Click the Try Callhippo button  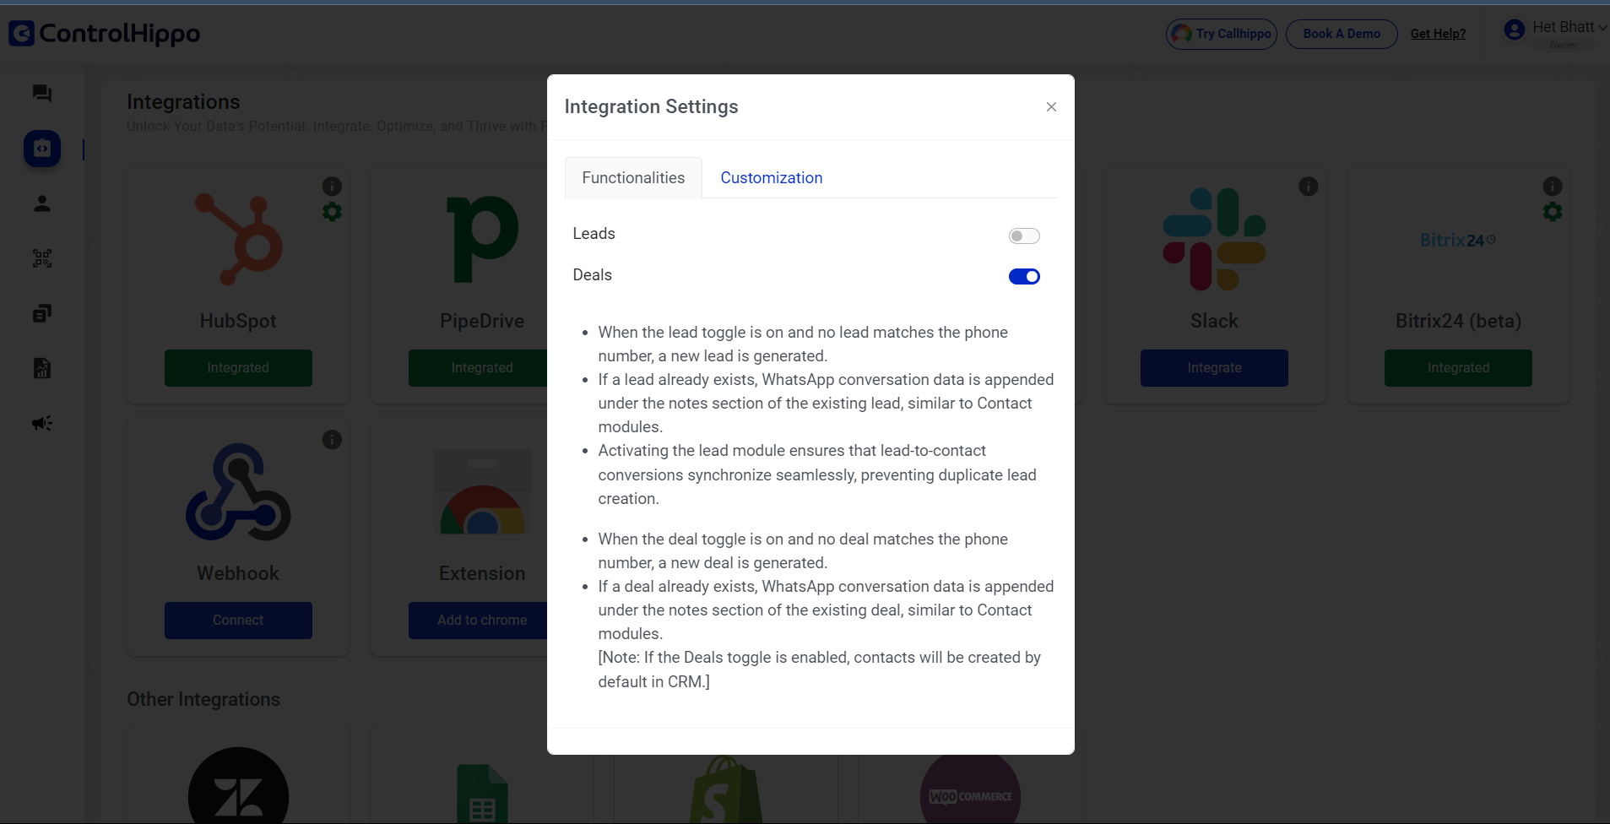tap(1222, 34)
